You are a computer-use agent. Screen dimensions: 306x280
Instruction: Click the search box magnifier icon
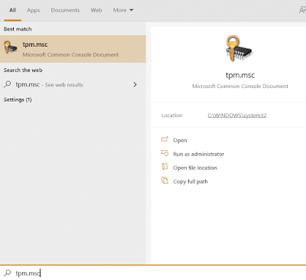[8, 273]
